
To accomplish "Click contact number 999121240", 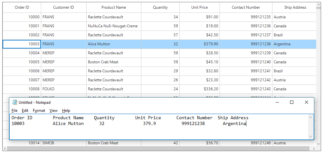I will tap(246, 62).
